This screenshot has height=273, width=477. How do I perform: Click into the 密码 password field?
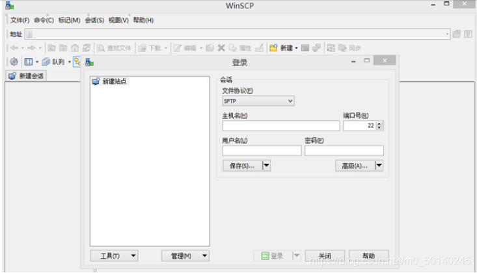pos(344,151)
